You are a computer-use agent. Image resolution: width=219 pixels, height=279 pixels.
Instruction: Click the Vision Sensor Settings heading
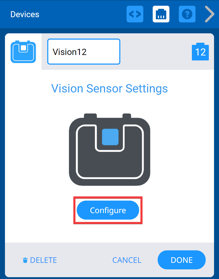tap(109, 89)
